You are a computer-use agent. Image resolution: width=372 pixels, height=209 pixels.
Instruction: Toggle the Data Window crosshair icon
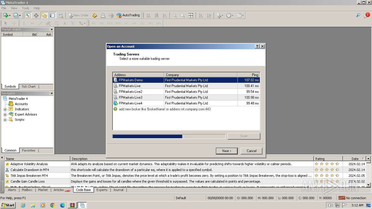pyautogui.click(x=36, y=15)
